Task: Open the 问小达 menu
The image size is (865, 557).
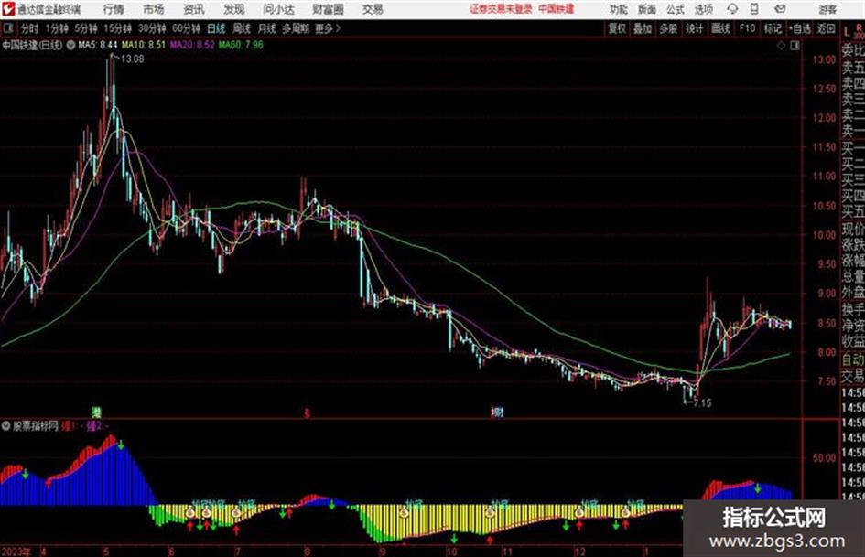Action: click(278, 9)
